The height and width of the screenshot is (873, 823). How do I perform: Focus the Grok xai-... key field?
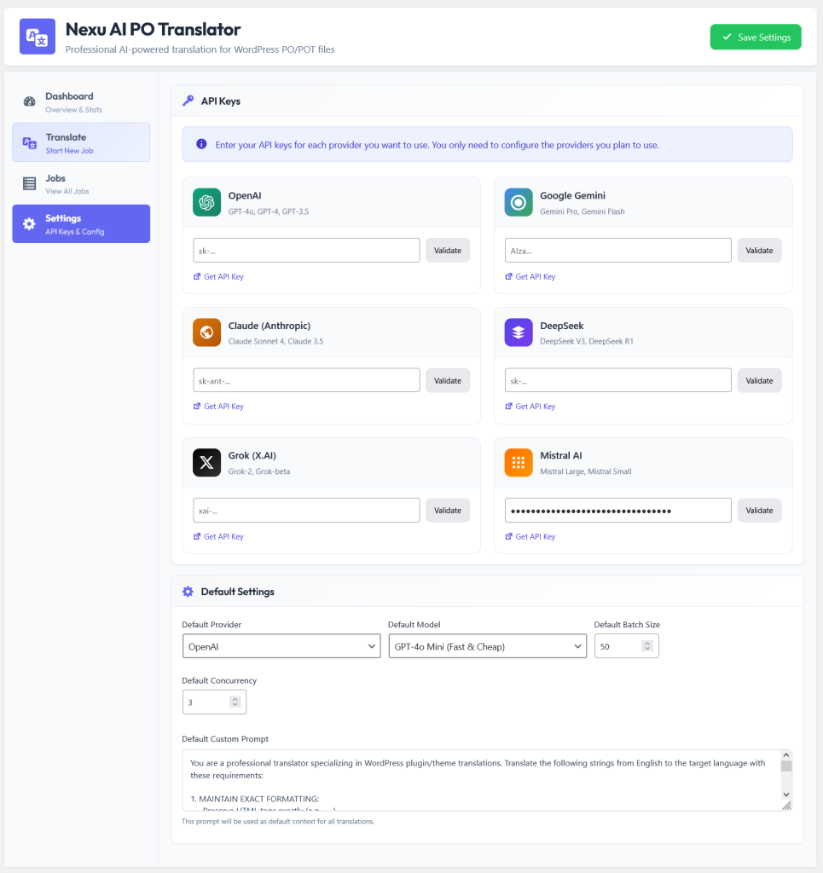(x=306, y=510)
